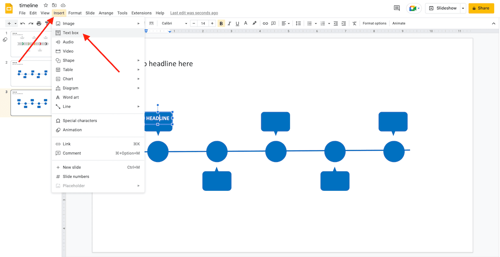Decrease font size with minus button
This screenshot has width=500, height=257.
pyautogui.click(x=194, y=23)
